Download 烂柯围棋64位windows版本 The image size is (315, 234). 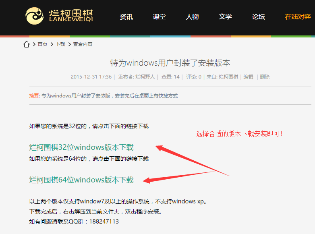[81, 180]
